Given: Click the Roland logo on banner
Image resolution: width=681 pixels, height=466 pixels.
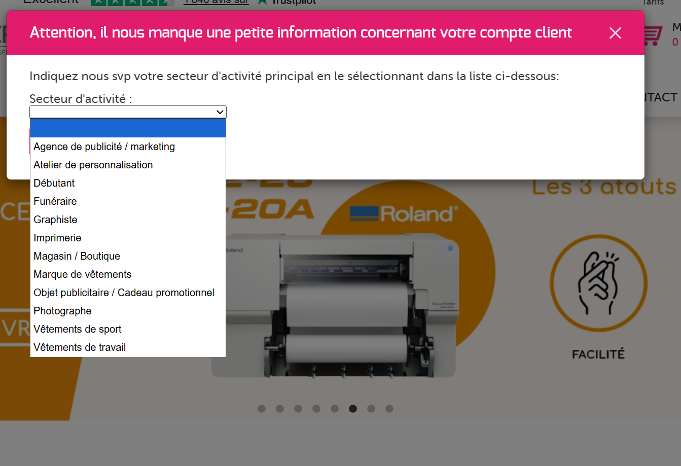Looking at the screenshot, I should [x=404, y=213].
